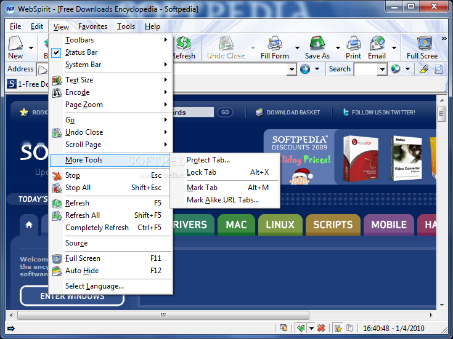Click the Save As floppy icon
453x339 pixels.
(317, 43)
